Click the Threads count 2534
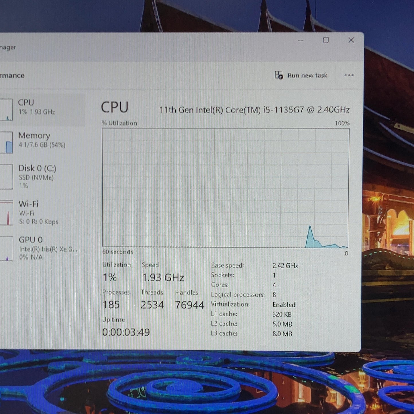Image resolution: width=414 pixels, height=414 pixels. (152, 305)
